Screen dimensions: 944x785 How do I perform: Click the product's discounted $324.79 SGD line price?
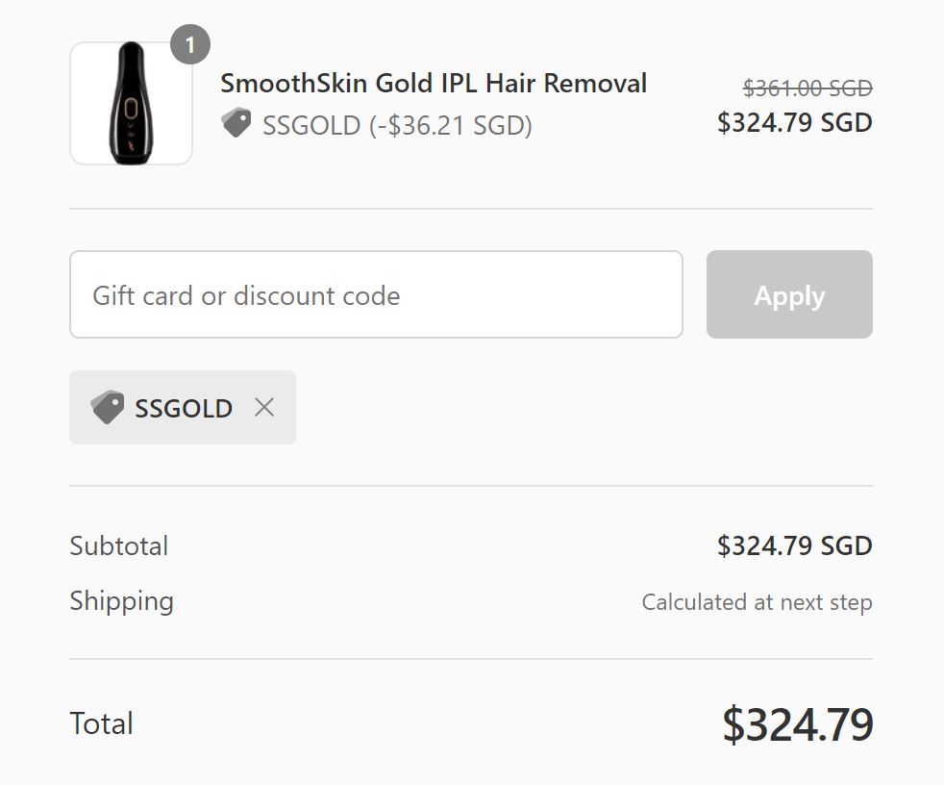click(x=795, y=123)
